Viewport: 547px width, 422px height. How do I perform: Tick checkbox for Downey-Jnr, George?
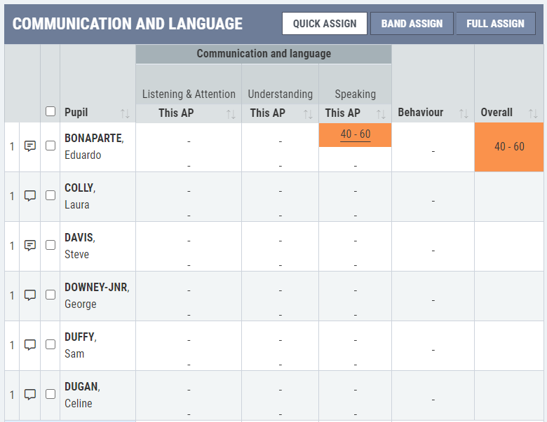[50, 295]
